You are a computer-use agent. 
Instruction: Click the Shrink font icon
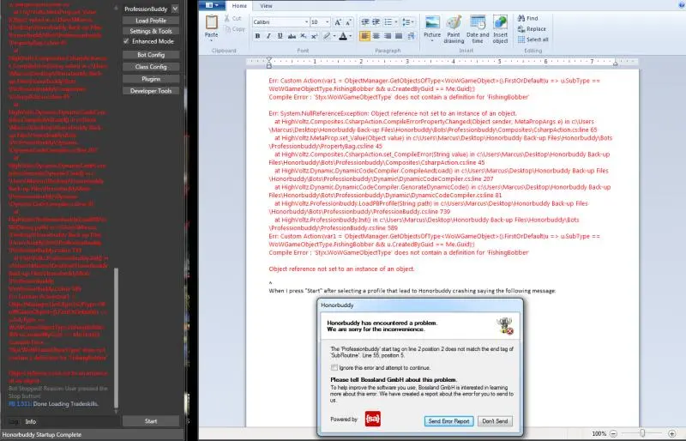tap(348, 22)
